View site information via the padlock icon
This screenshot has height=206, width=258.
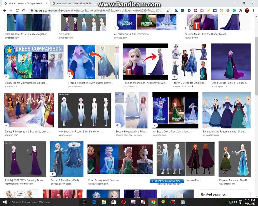click(32, 11)
